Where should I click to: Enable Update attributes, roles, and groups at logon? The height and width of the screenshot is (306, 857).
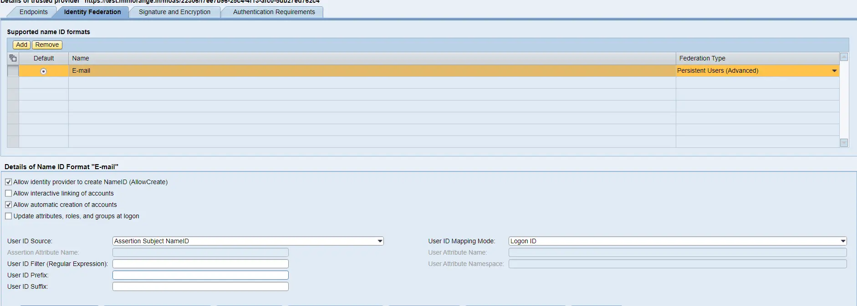pos(8,216)
